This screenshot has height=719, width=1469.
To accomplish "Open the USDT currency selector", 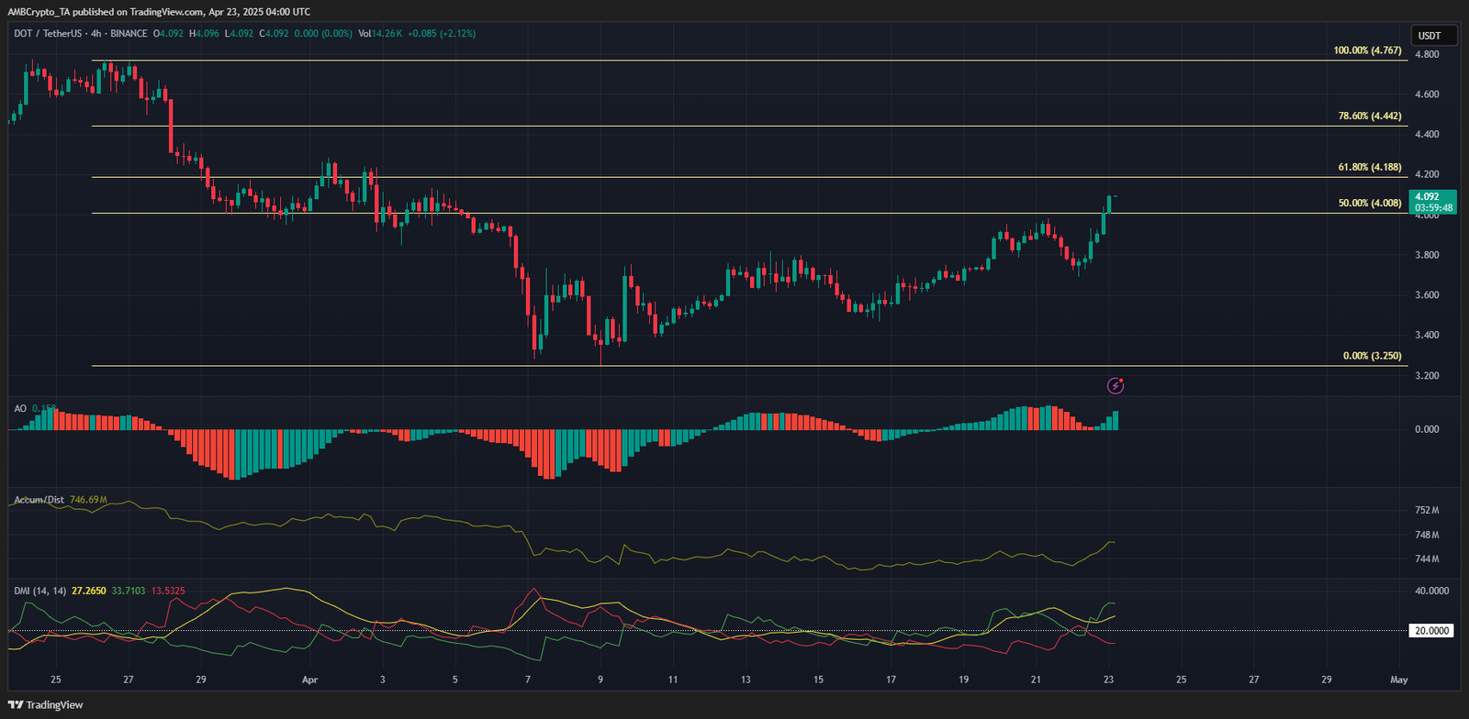I will pos(1430,36).
